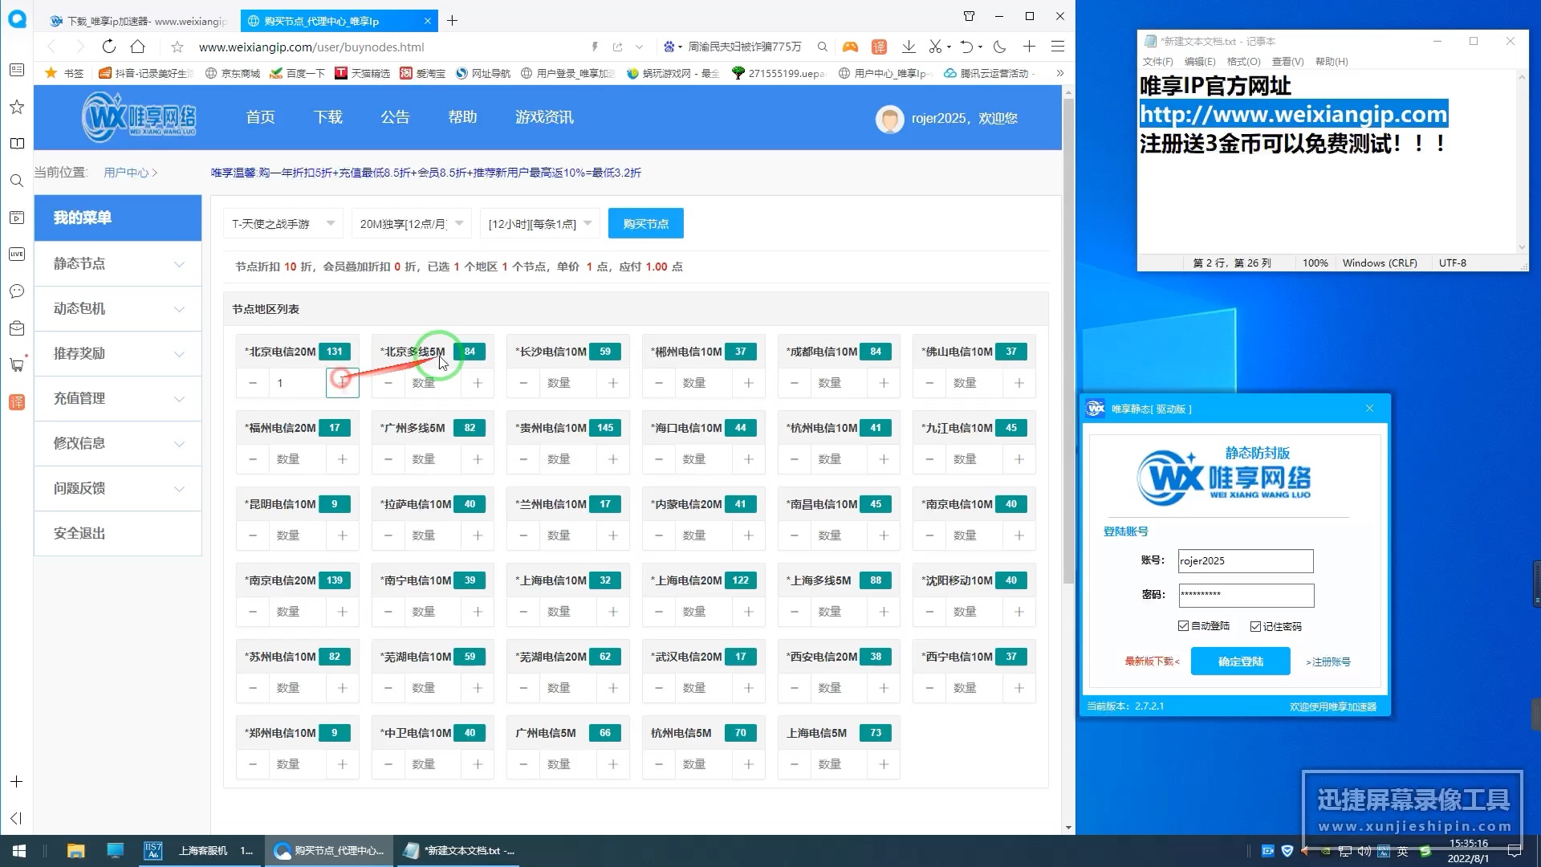Add a sidebar app with plus icon
Screen dimensions: 1541x867
tap(17, 782)
